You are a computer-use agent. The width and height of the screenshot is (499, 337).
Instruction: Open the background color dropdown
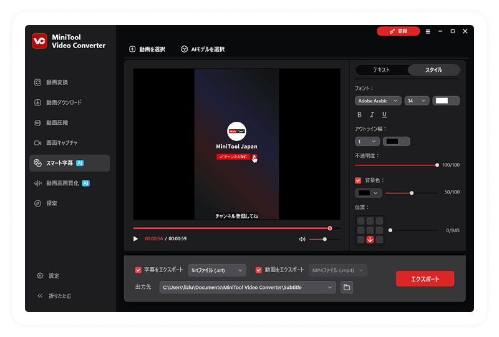368,193
